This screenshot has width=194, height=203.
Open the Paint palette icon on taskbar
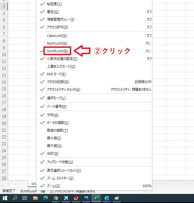coord(116,198)
